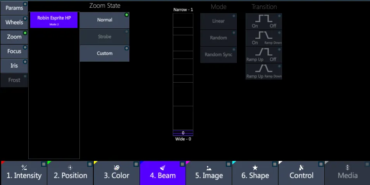The width and height of the screenshot is (370, 185).
Task: Toggle the checkbox on the Intensity button
Action: point(44,164)
